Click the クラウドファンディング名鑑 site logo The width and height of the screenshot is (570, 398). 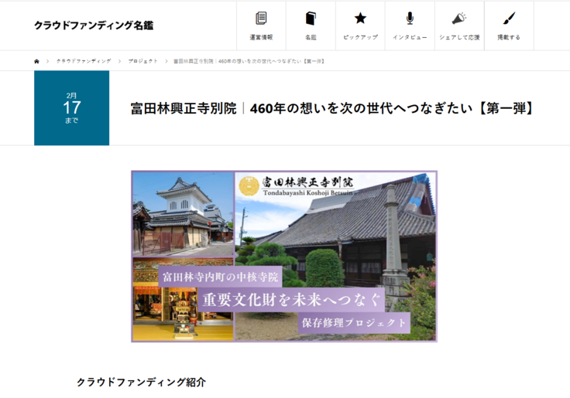click(x=93, y=26)
